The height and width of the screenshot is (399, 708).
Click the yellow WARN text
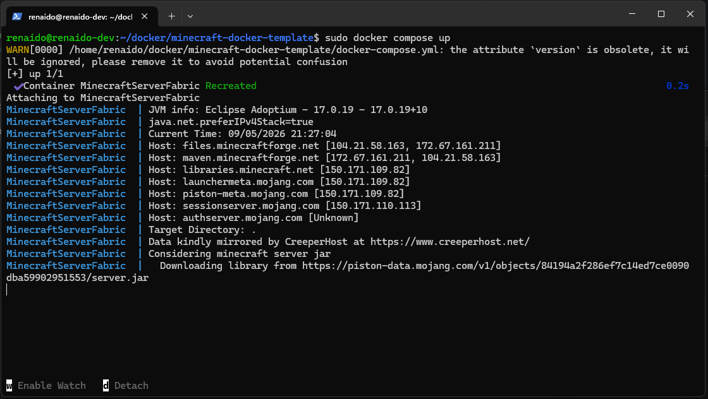tap(18, 50)
